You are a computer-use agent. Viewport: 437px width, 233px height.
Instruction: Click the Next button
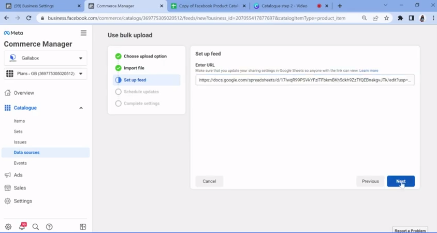(x=401, y=181)
